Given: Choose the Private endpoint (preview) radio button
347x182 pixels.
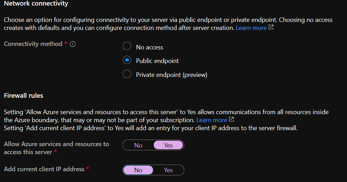Looking at the screenshot, I should (x=127, y=74).
